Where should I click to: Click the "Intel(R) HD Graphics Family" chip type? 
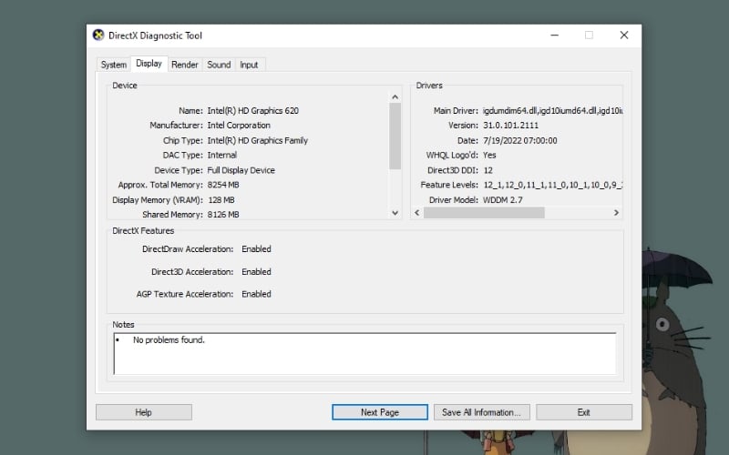(x=258, y=140)
